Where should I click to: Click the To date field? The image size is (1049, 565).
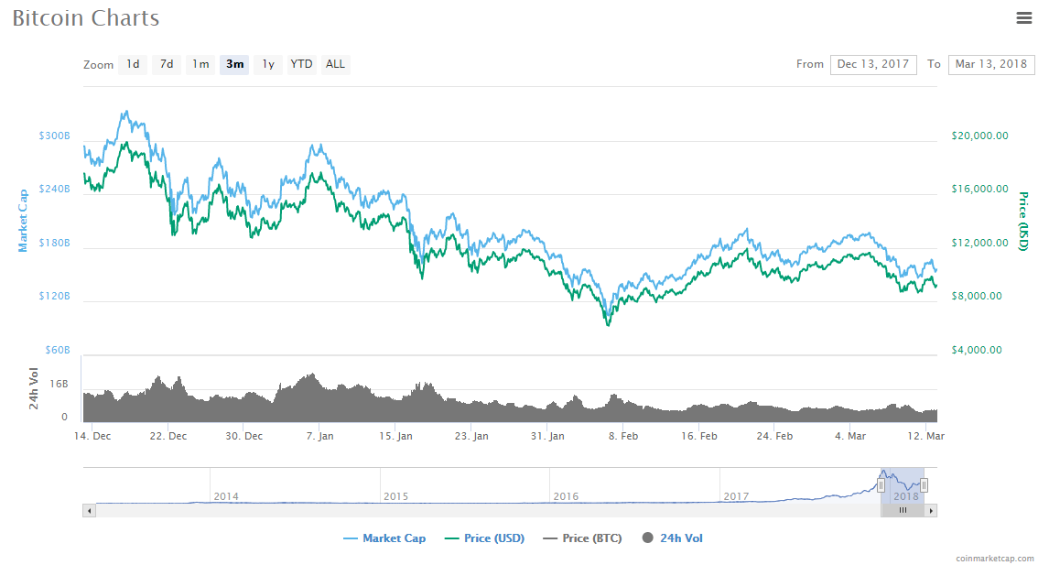click(990, 64)
